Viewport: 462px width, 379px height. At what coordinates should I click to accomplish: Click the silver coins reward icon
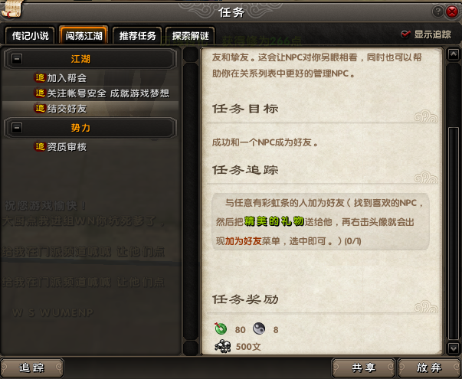pos(223,346)
